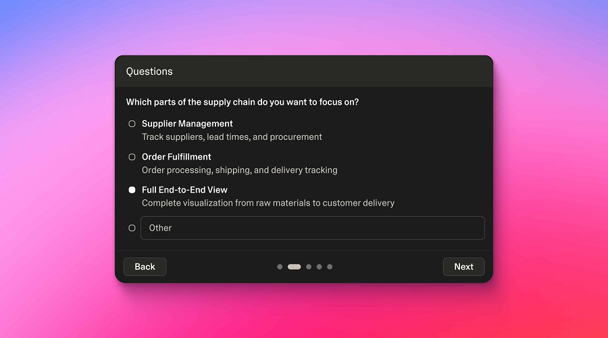Image resolution: width=608 pixels, height=338 pixels.
Task: Click the selected Full End-to-End View radio
Action: 132,190
